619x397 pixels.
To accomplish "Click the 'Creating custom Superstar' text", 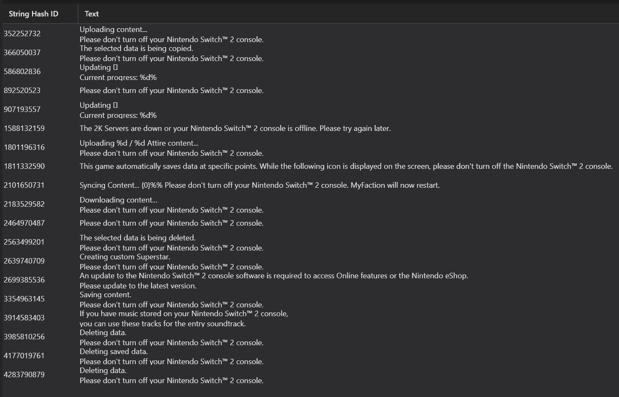I will click(x=125, y=257).
